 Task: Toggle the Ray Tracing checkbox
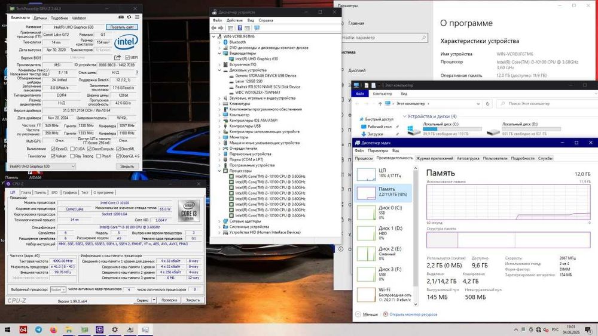(72, 156)
